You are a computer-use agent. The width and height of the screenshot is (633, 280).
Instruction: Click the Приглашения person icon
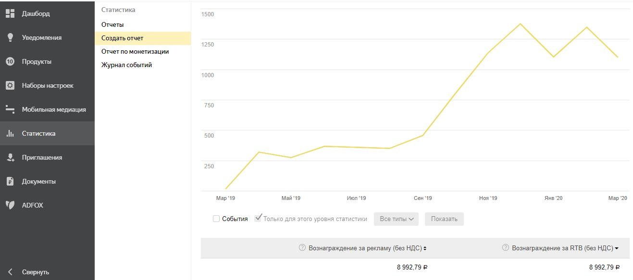pyautogui.click(x=10, y=157)
